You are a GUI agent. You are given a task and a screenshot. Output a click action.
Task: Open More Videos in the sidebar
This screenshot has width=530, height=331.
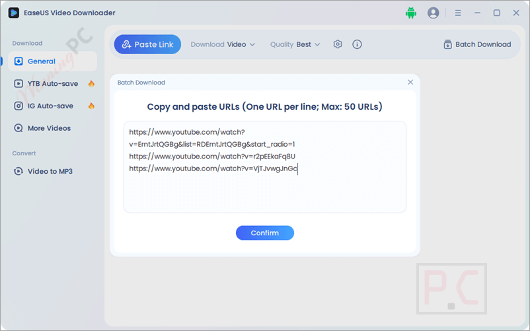coord(52,128)
